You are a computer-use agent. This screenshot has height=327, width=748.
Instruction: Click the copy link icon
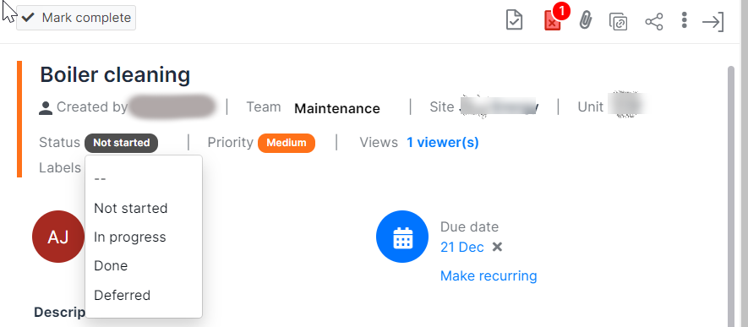pos(618,22)
